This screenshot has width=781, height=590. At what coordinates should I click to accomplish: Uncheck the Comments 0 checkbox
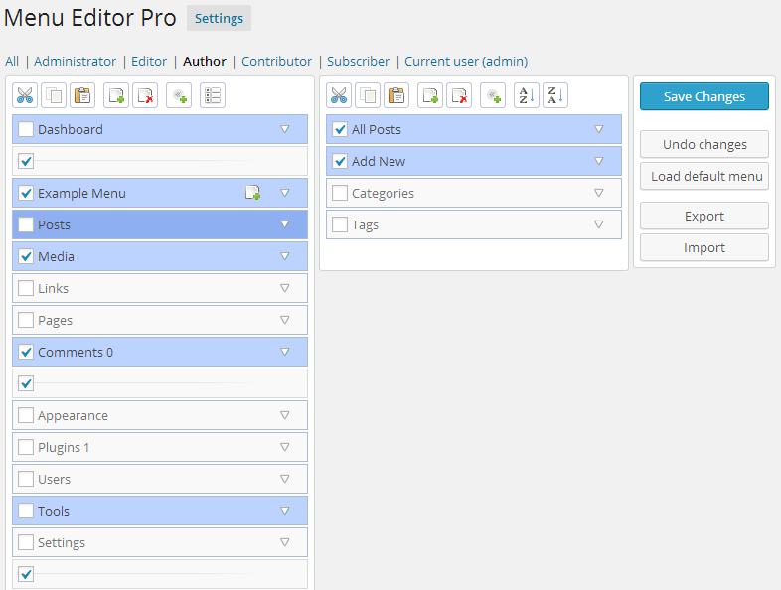(x=26, y=352)
